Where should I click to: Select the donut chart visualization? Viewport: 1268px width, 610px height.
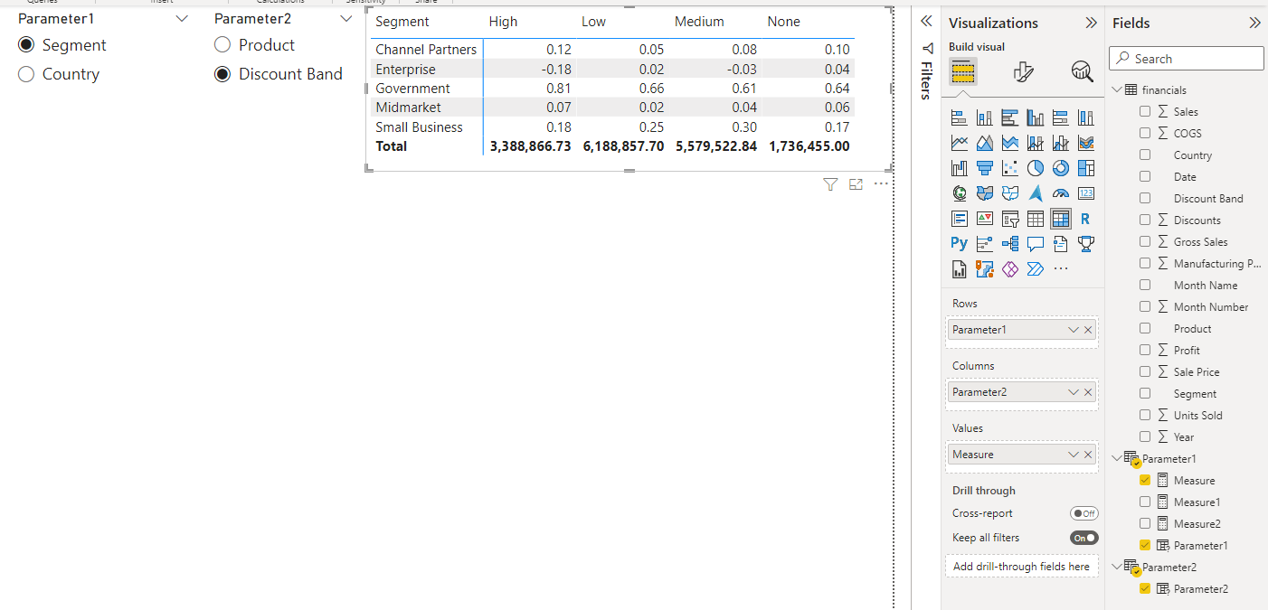1061,168
